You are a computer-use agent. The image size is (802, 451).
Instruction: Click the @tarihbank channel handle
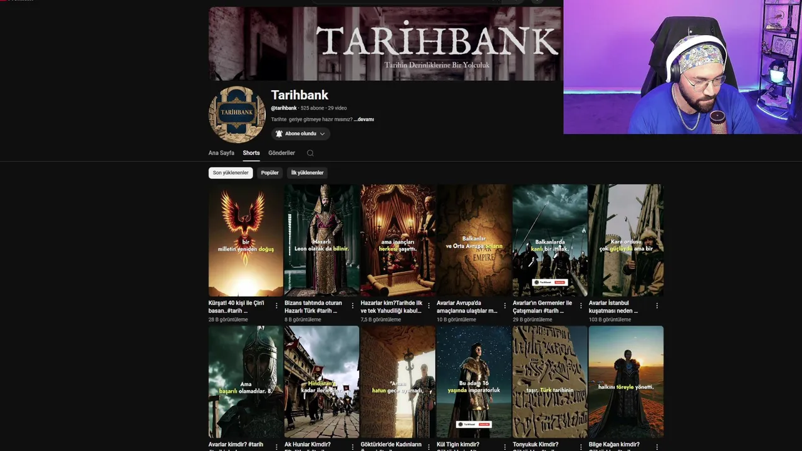pyautogui.click(x=284, y=108)
